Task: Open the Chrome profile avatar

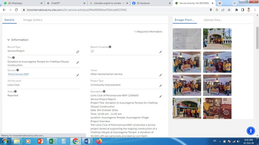Action: (x=249, y=10)
